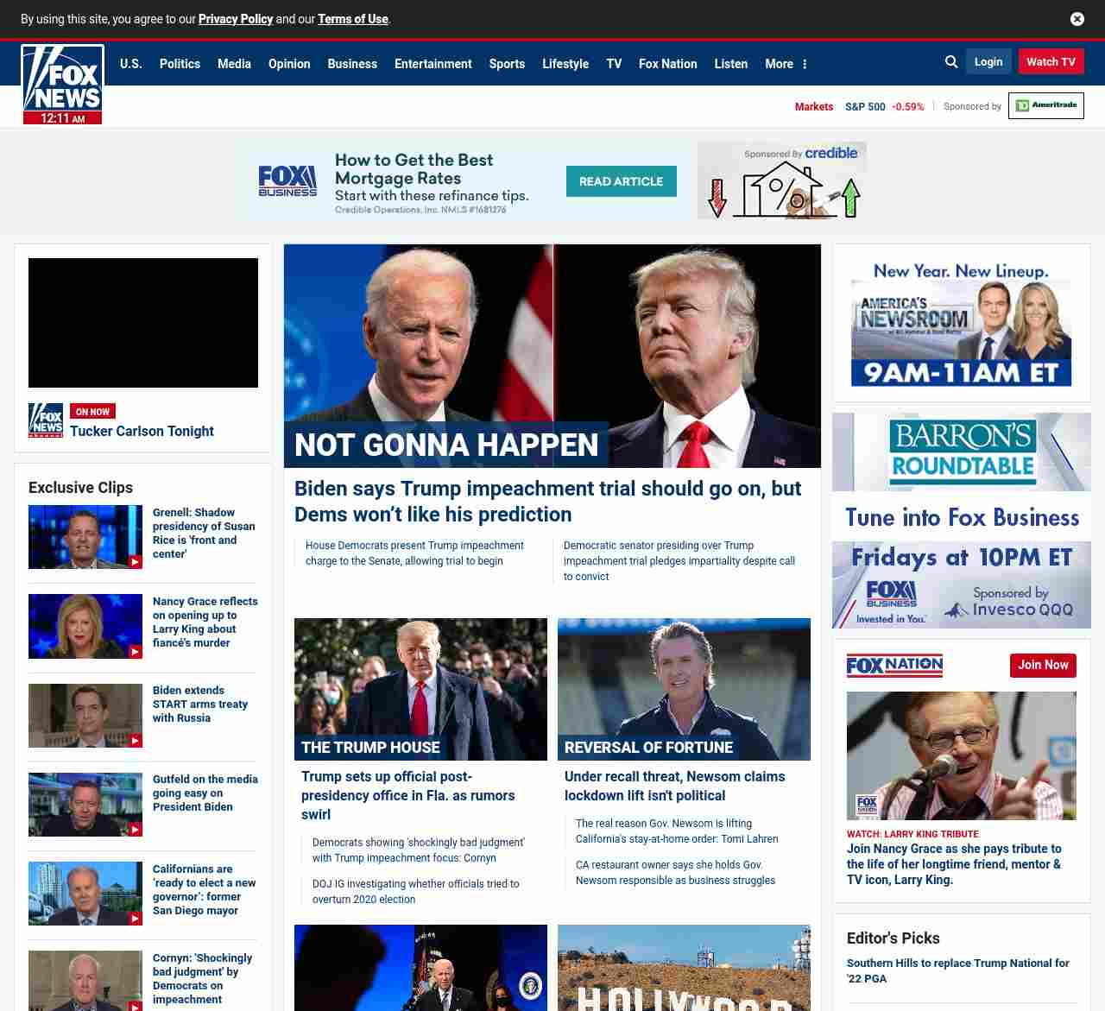Expand the More menu options
1105x1011 pixels.
click(786, 64)
